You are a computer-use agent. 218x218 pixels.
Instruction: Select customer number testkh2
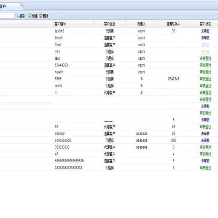point(59,31)
